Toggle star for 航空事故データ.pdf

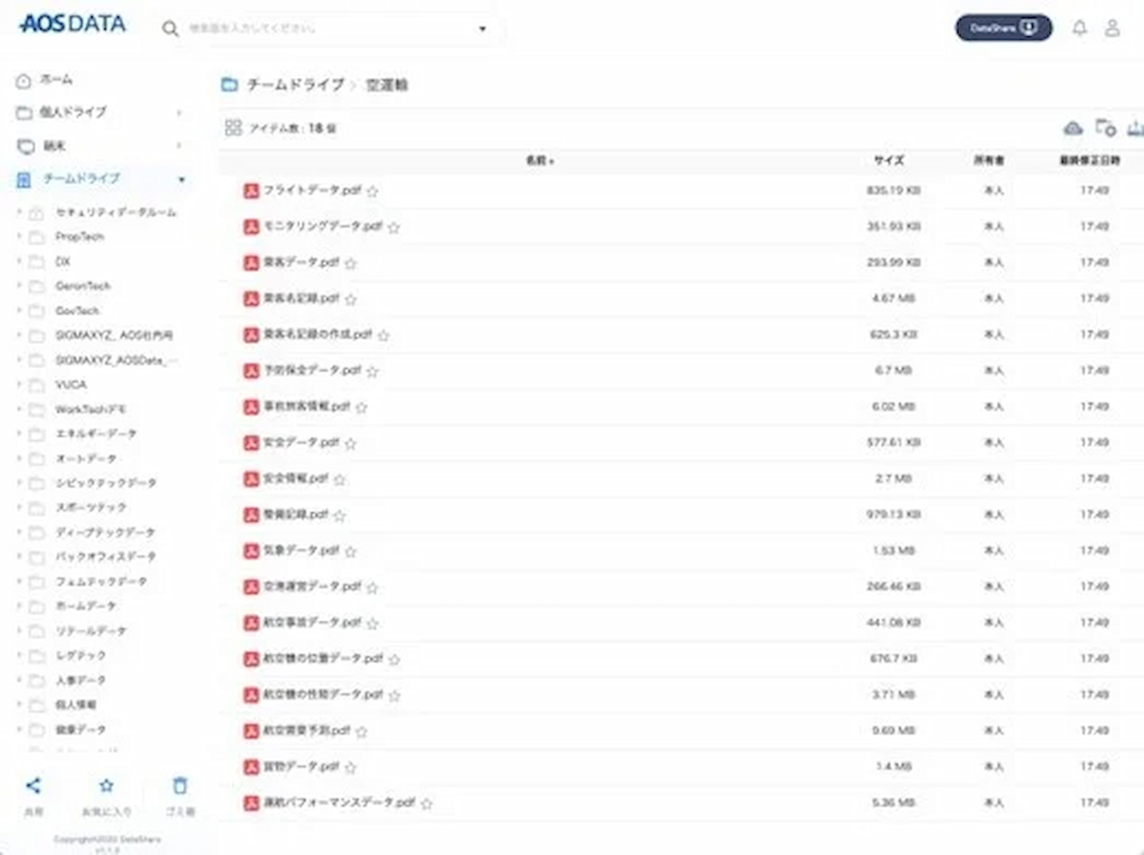point(373,623)
